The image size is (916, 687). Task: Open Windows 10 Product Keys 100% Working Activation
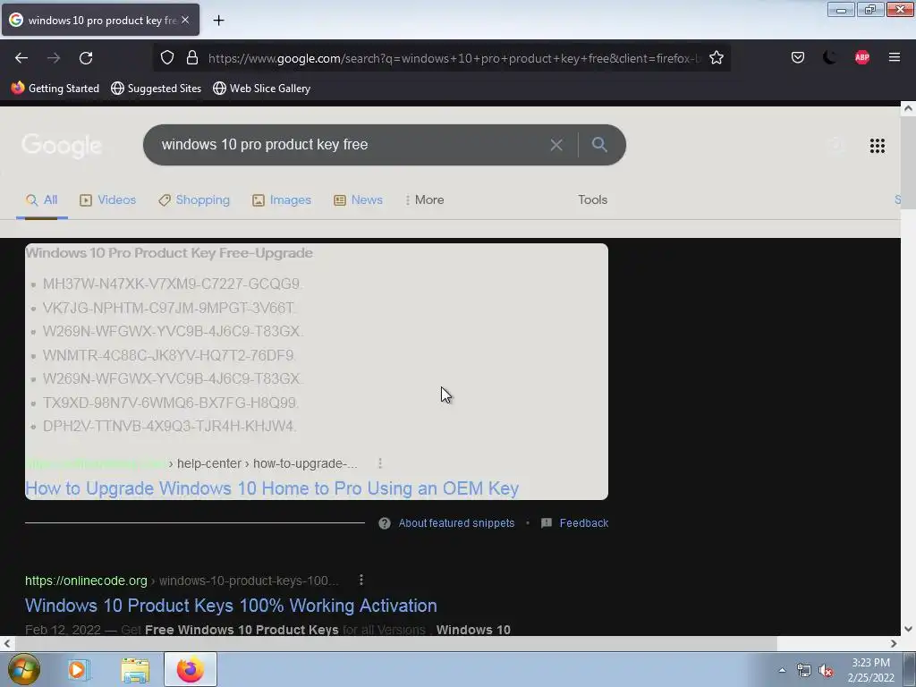point(231,606)
